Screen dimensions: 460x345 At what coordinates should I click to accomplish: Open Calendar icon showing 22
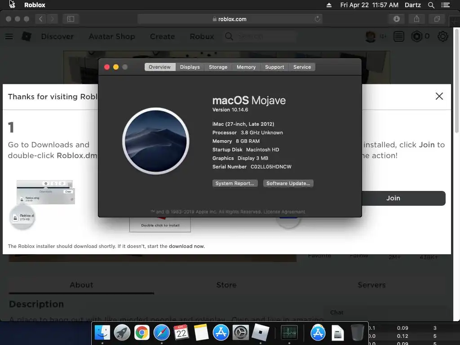(181, 333)
